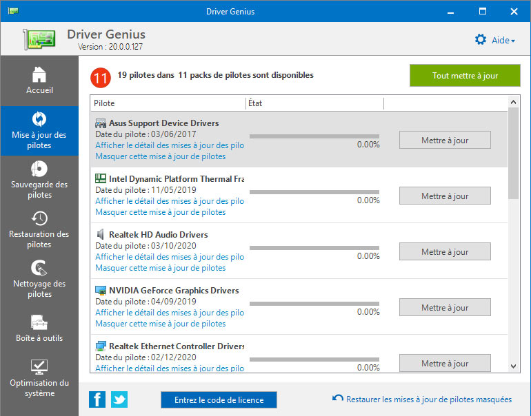Click the Realtek Ethernet Controller network icon

pyautogui.click(x=101, y=346)
